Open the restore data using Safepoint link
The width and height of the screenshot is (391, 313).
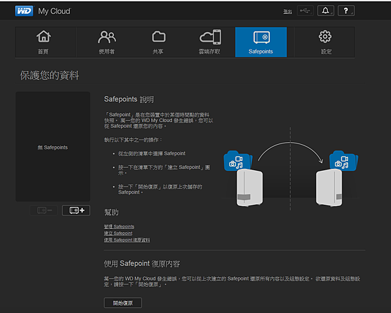tap(127, 240)
